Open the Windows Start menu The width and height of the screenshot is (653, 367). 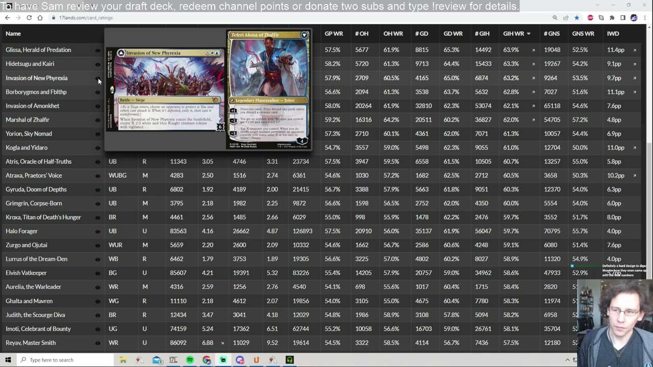[x=8, y=360]
